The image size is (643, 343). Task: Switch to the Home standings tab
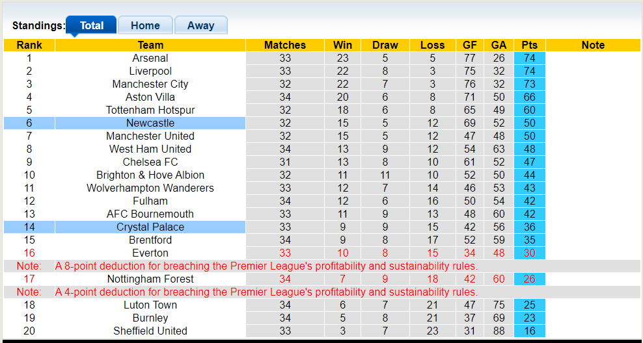point(145,25)
